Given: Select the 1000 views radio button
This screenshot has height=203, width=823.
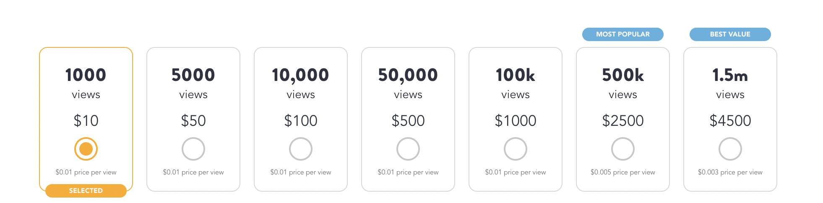Looking at the screenshot, I should point(86,149).
